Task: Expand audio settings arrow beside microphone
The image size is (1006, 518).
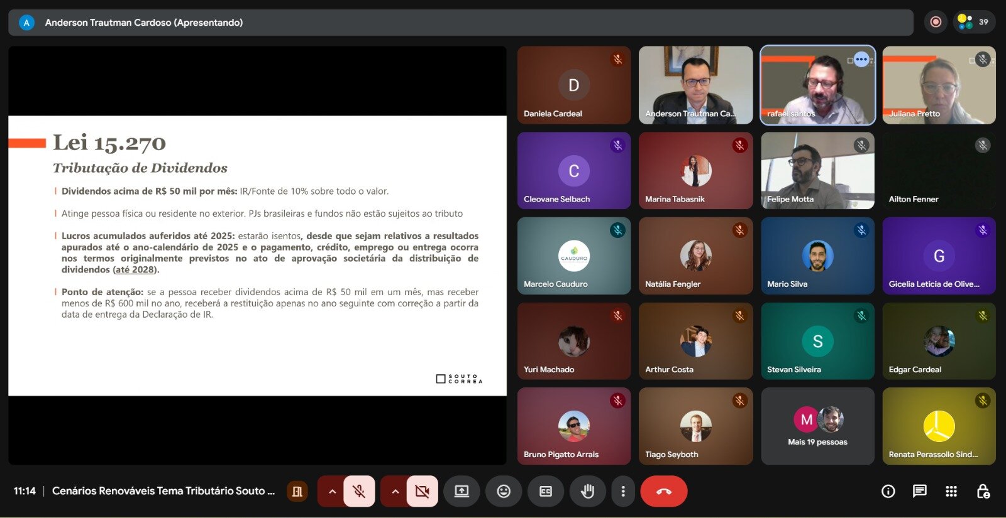Action: coord(332,491)
